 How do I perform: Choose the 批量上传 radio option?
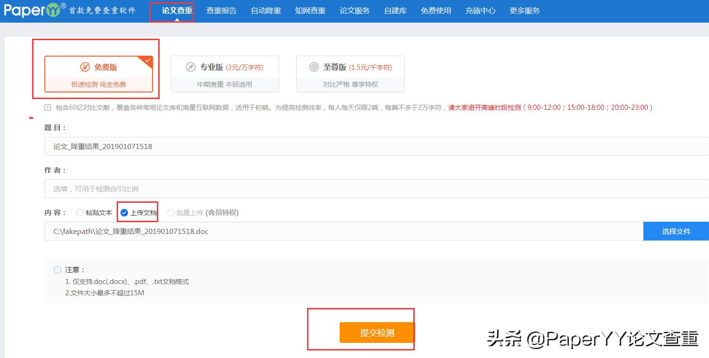tap(170, 212)
